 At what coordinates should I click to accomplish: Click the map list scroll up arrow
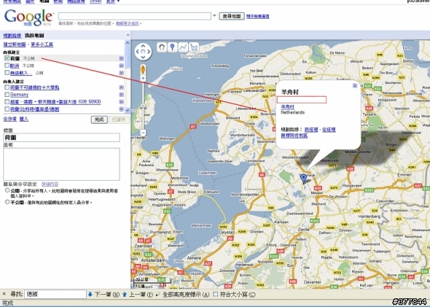[x=127, y=43]
